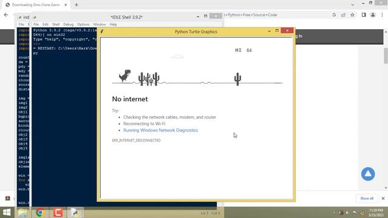Open IDLE Shell Window menu
The width and height of the screenshot is (388, 218).
[99, 24]
